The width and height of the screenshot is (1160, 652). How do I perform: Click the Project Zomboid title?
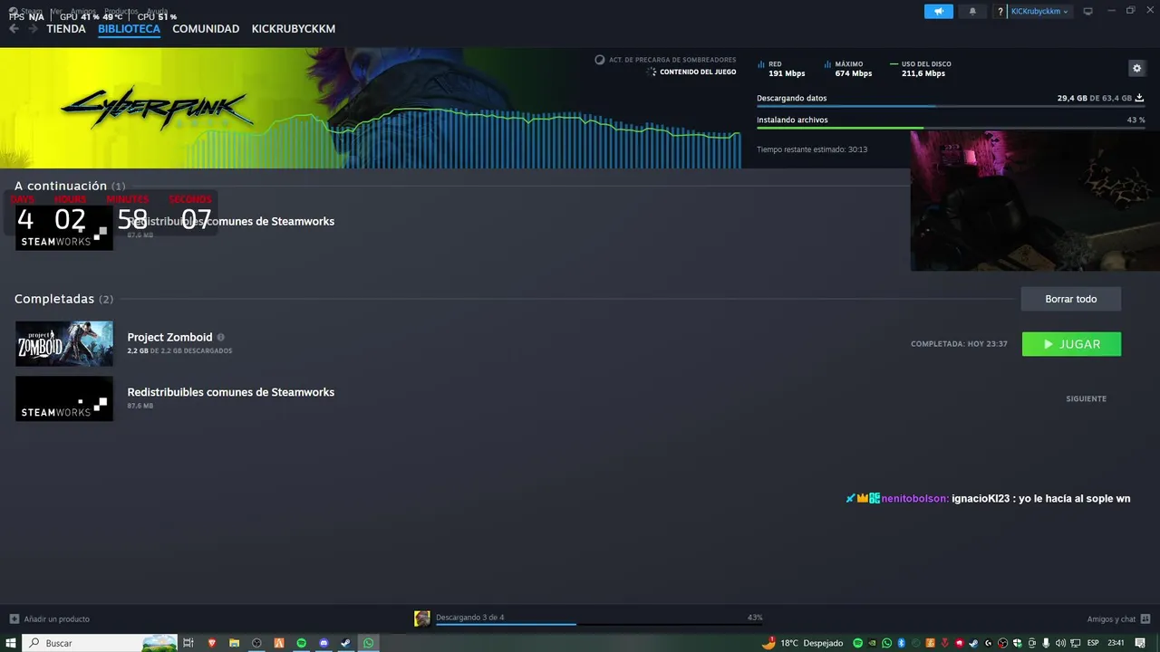169,337
